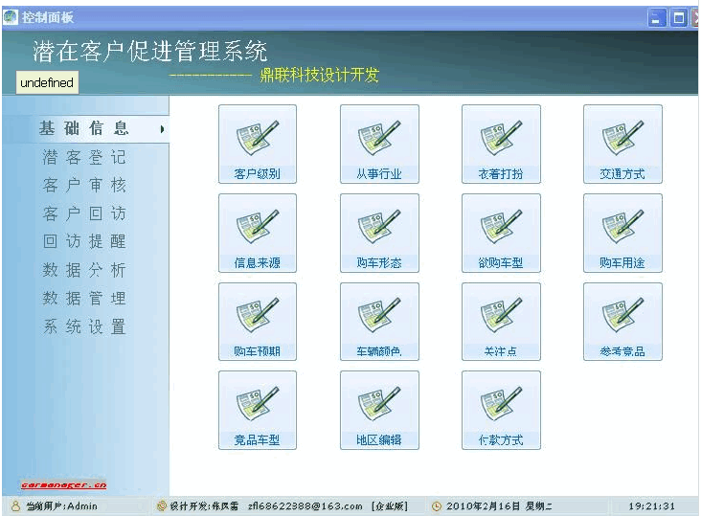
Task: Open the 欲购车型 icon tile
Action: click(501, 233)
